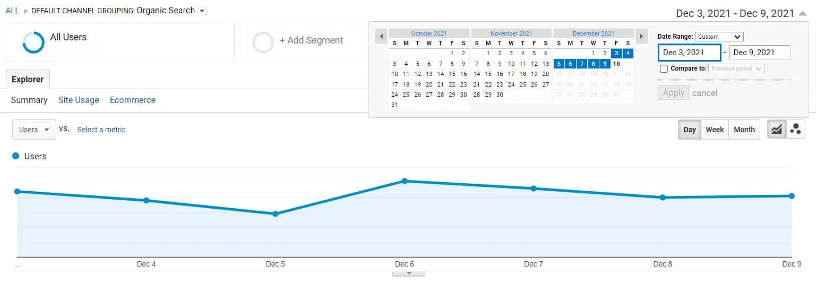Open the Site Usage tab
The height and width of the screenshot is (283, 816).
pos(79,100)
